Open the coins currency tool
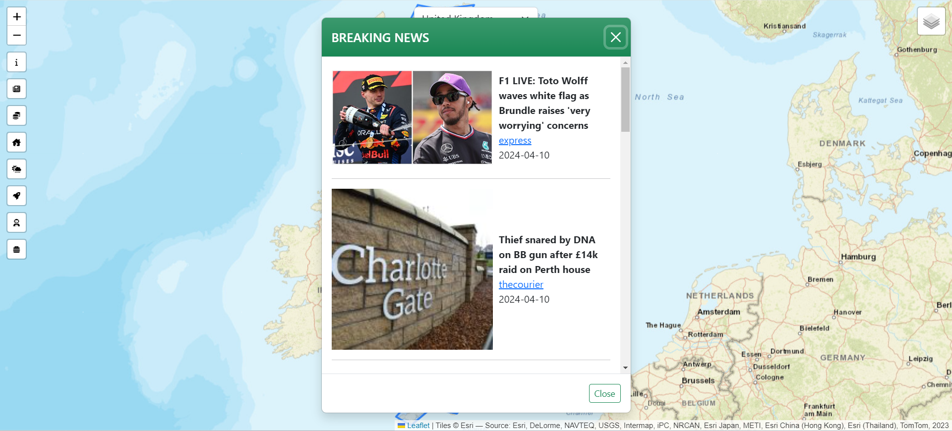Viewport: 952px width, 431px height. click(x=16, y=116)
